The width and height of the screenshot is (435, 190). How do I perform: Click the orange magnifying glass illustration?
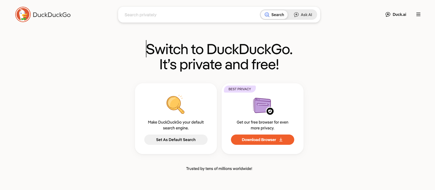(175, 104)
